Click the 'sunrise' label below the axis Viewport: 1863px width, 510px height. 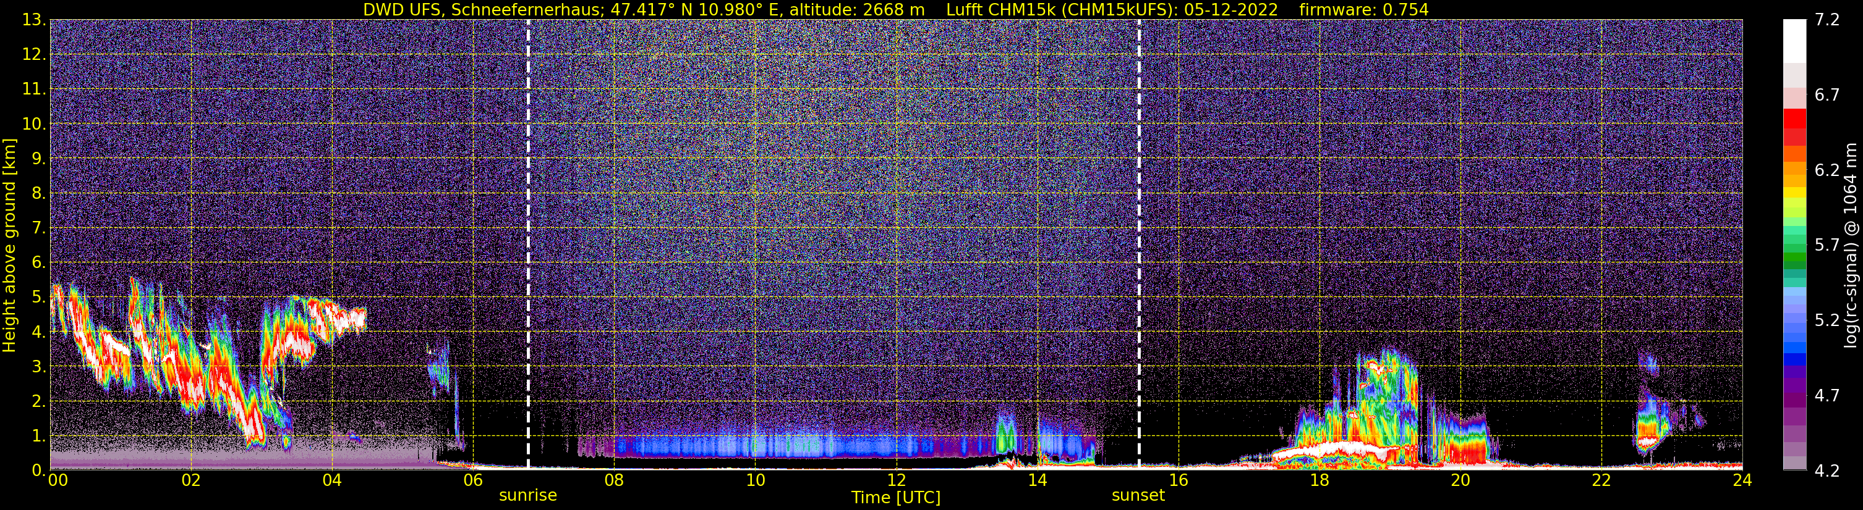pyautogui.click(x=528, y=496)
